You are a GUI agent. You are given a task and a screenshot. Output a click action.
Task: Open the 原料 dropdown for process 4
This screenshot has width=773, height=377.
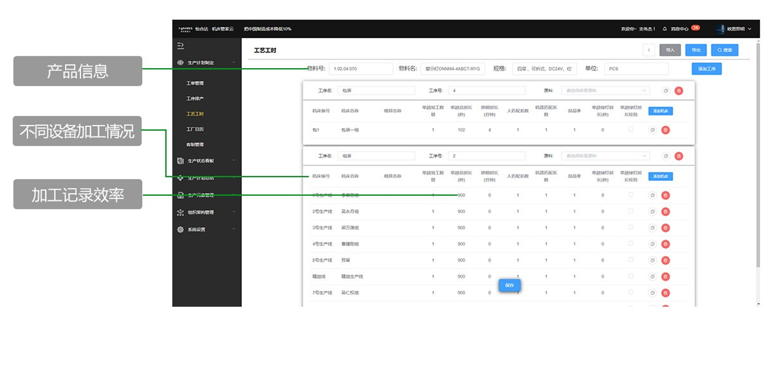point(605,91)
